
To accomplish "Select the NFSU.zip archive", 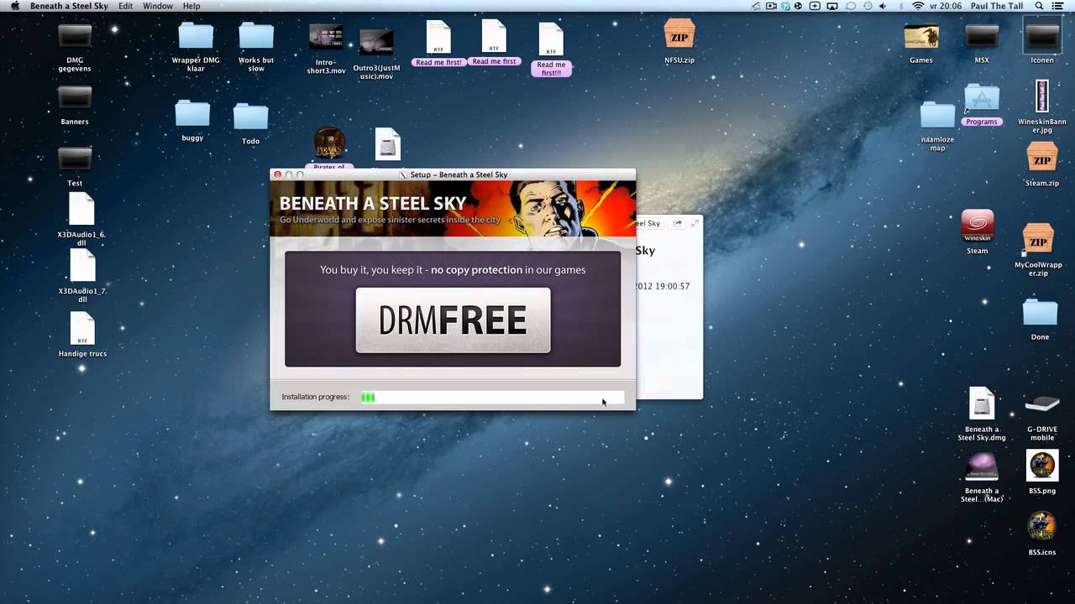I will click(679, 34).
